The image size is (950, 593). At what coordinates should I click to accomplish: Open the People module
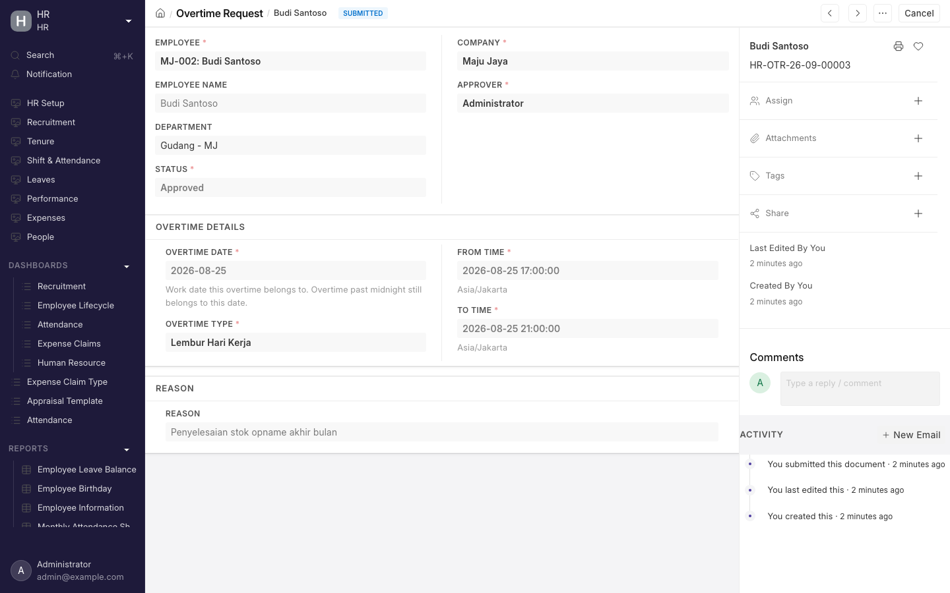tap(73, 237)
